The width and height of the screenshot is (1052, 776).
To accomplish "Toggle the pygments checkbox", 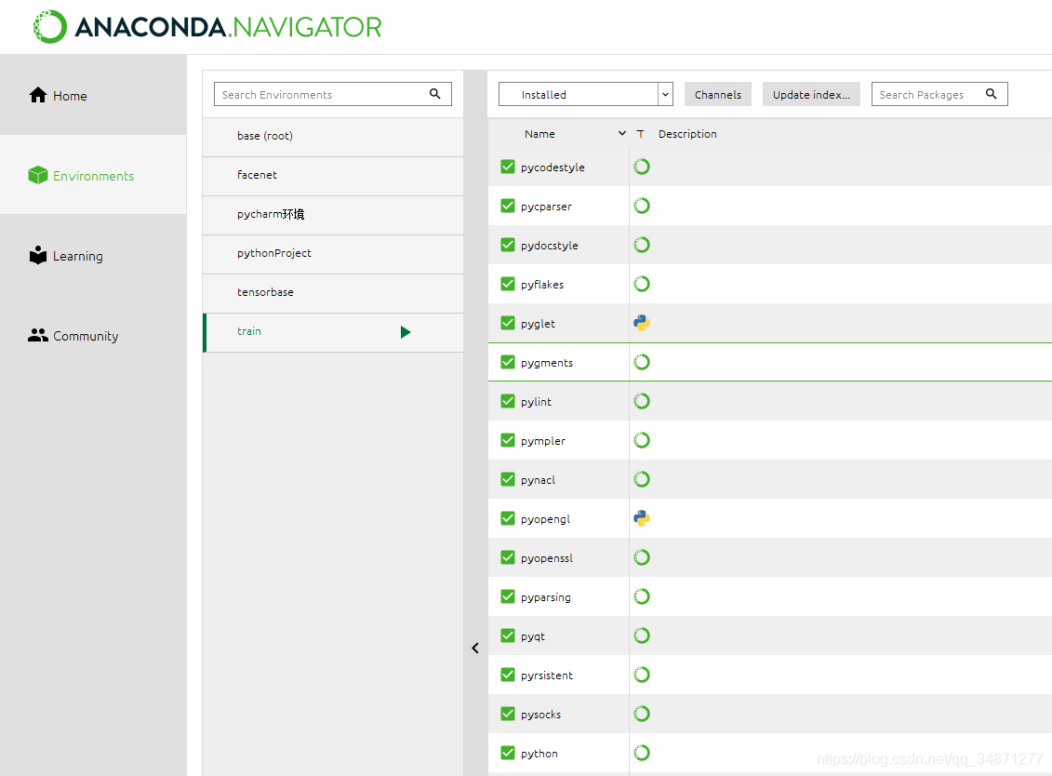I will coord(508,362).
